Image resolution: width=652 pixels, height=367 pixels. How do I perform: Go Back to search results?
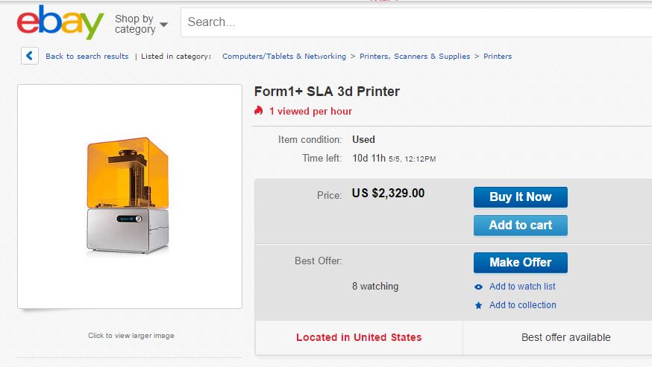[x=87, y=57]
